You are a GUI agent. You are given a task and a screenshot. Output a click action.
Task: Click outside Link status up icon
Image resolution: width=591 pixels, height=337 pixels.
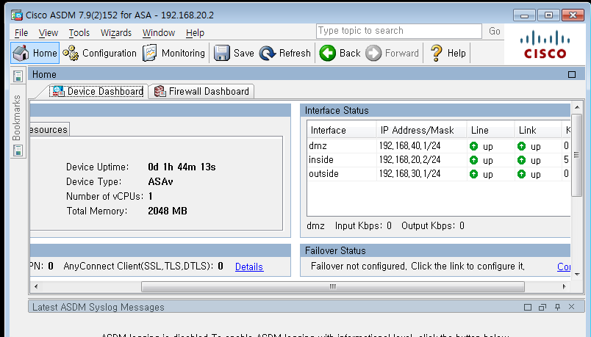[522, 174]
